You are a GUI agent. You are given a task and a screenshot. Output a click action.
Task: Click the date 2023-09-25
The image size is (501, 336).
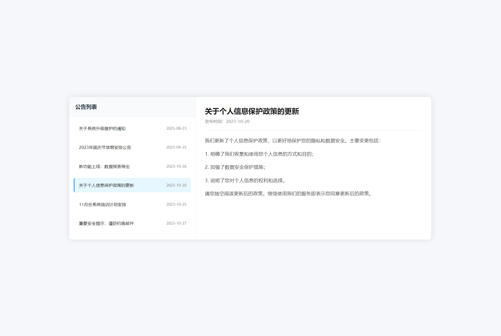point(176,147)
